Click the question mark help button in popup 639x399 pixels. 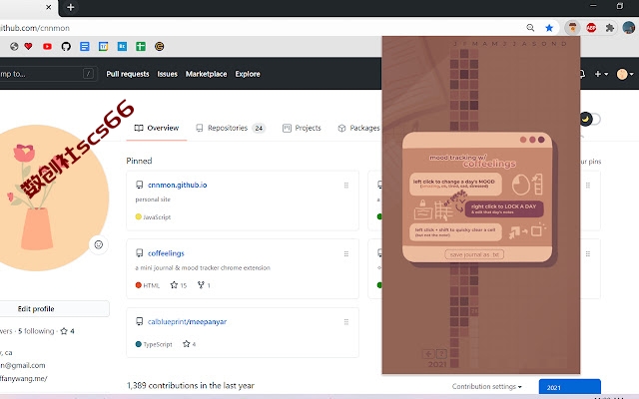[x=441, y=354]
